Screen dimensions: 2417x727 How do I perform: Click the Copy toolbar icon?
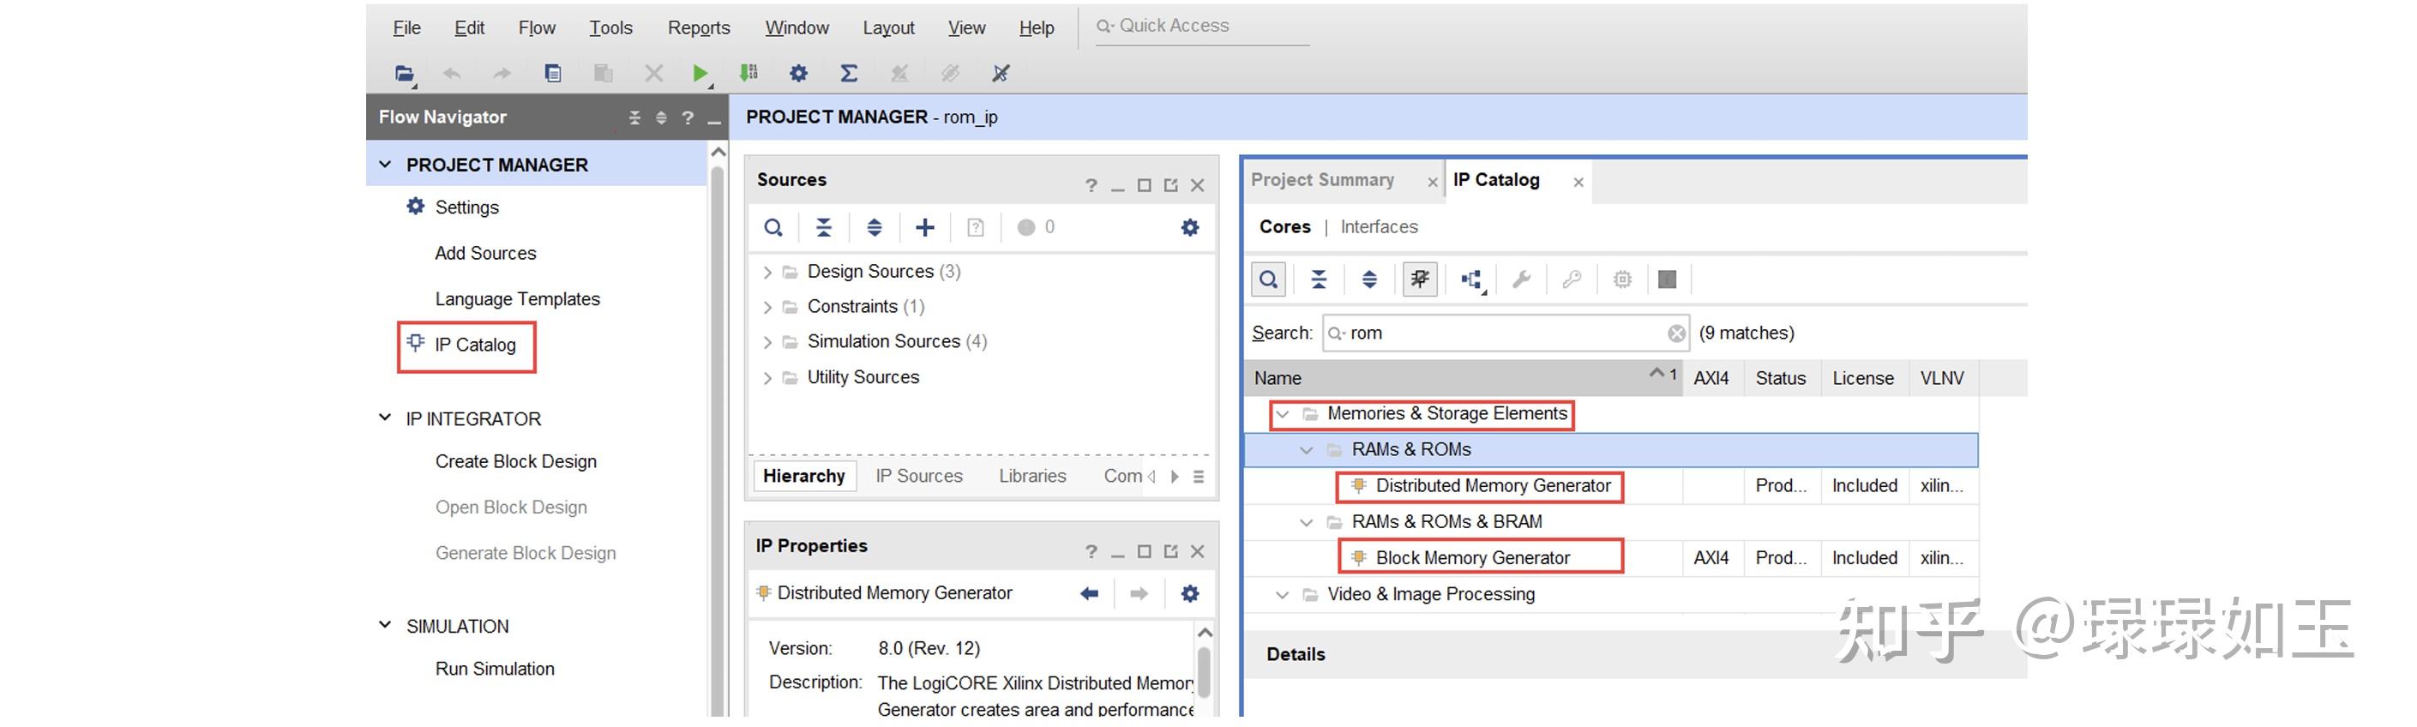[x=553, y=73]
